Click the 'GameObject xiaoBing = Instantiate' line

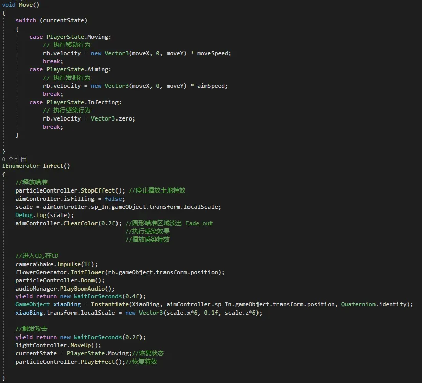pyautogui.click(x=214, y=304)
